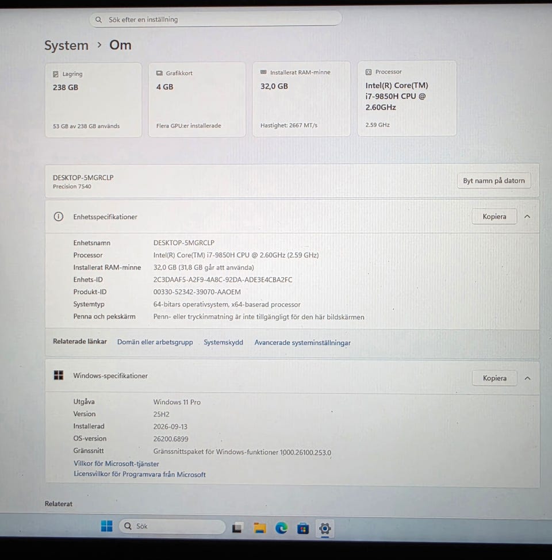
Task: Copy Windows specifications with Kopiera
Action: pyautogui.click(x=494, y=378)
